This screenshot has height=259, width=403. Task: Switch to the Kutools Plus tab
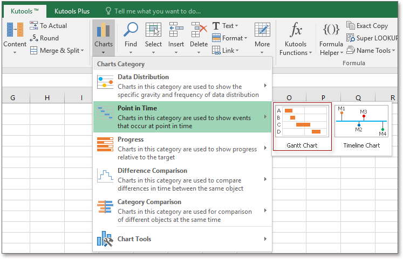tap(72, 11)
